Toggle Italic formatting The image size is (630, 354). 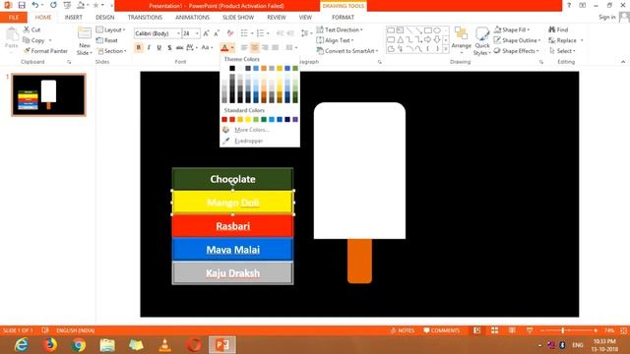(x=149, y=47)
